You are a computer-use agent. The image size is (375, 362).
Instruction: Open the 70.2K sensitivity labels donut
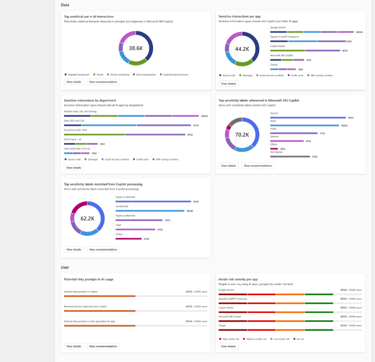pos(242,135)
